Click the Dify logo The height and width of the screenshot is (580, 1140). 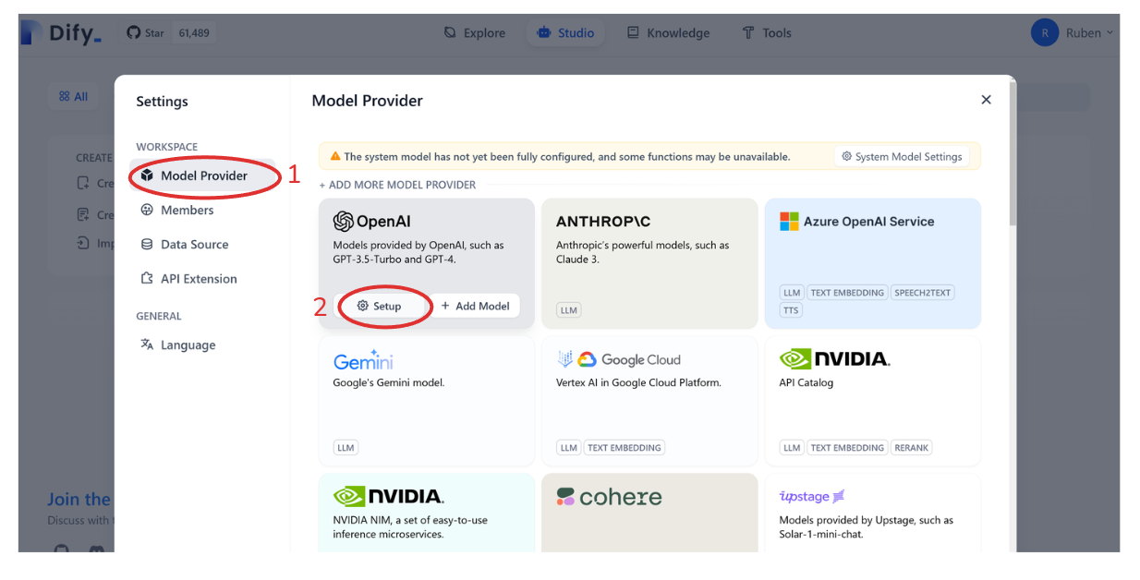pos(59,31)
